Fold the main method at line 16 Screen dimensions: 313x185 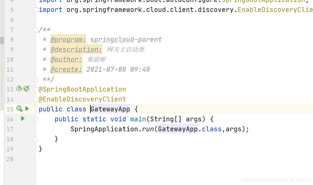pos(36,119)
